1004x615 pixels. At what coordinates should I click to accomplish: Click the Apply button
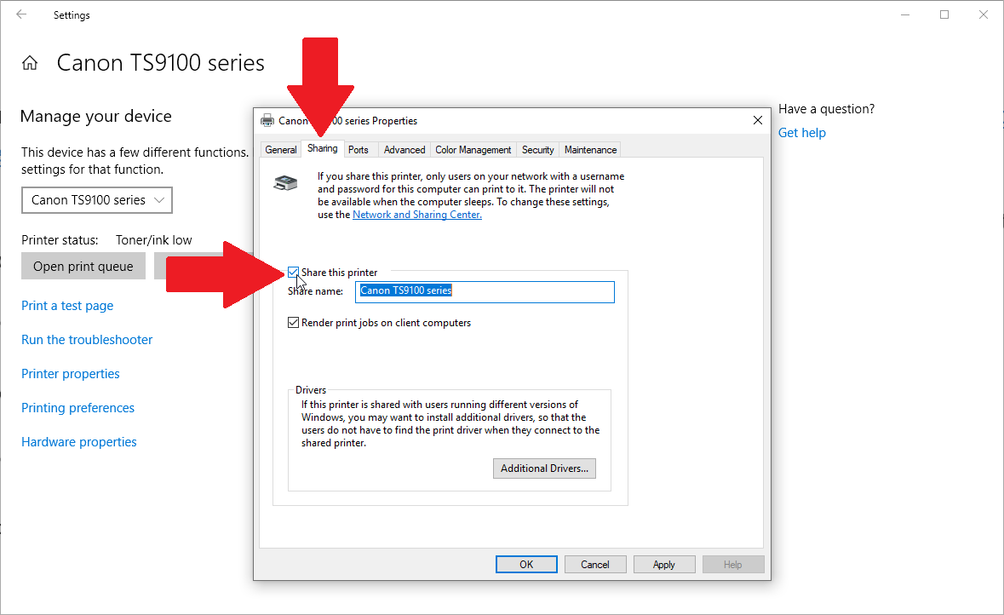(x=664, y=565)
